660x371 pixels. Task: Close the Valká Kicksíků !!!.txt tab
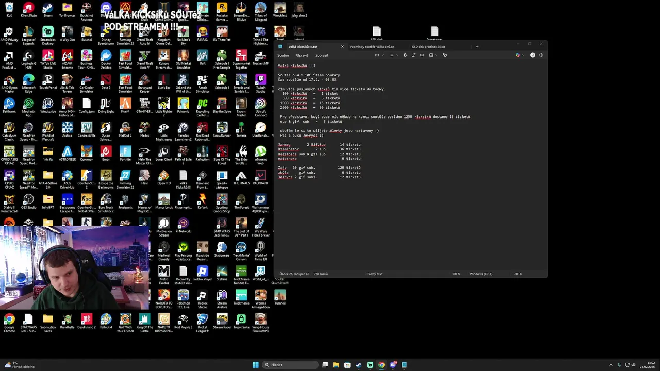point(342,47)
